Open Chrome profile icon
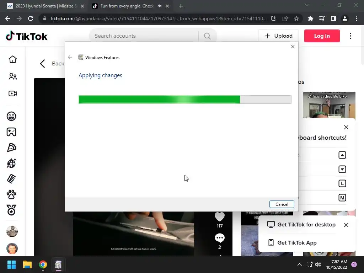 coord(345,18)
